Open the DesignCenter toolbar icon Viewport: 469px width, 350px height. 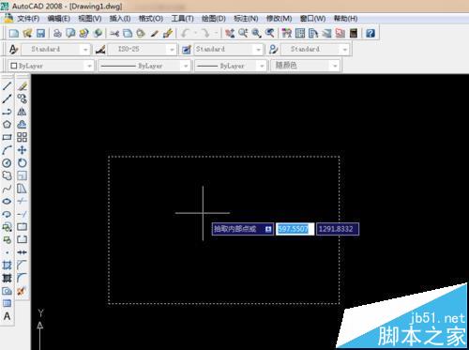(x=300, y=33)
